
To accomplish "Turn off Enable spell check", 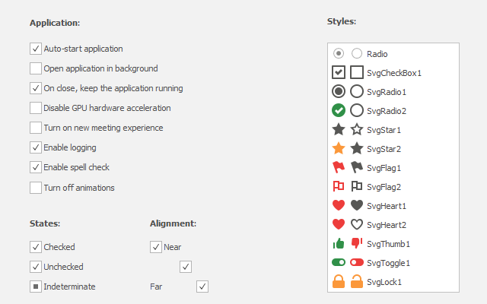I will pos(36,167).
